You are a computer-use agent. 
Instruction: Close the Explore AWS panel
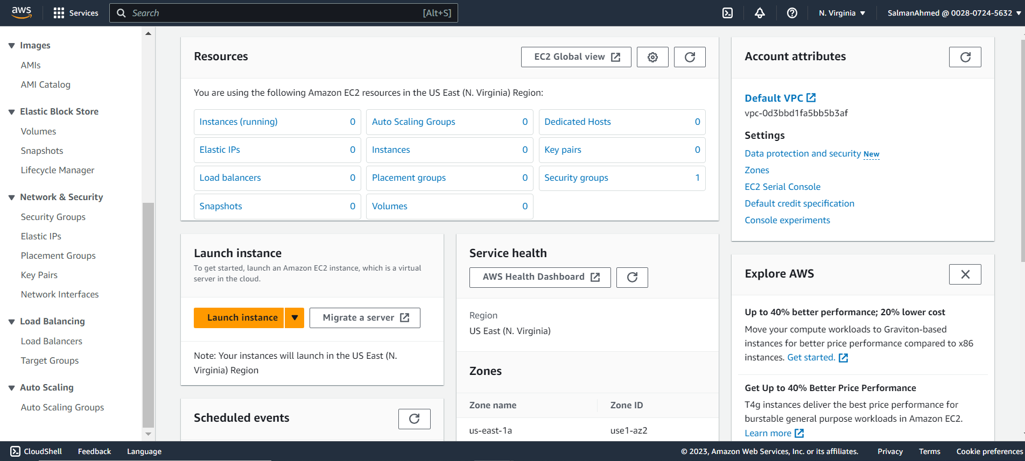click(x=965, y=274)
